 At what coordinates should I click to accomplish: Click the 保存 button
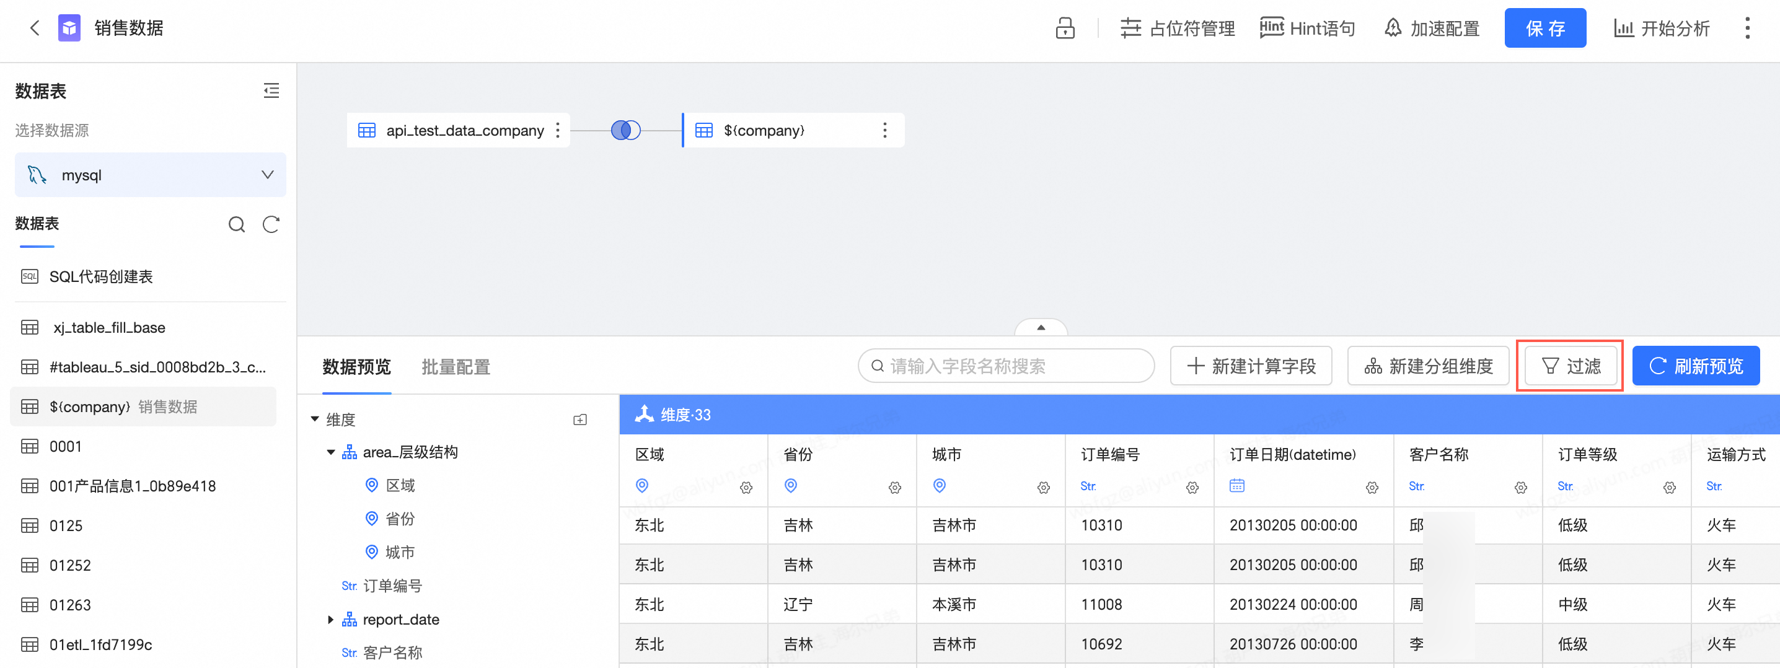1545,28
